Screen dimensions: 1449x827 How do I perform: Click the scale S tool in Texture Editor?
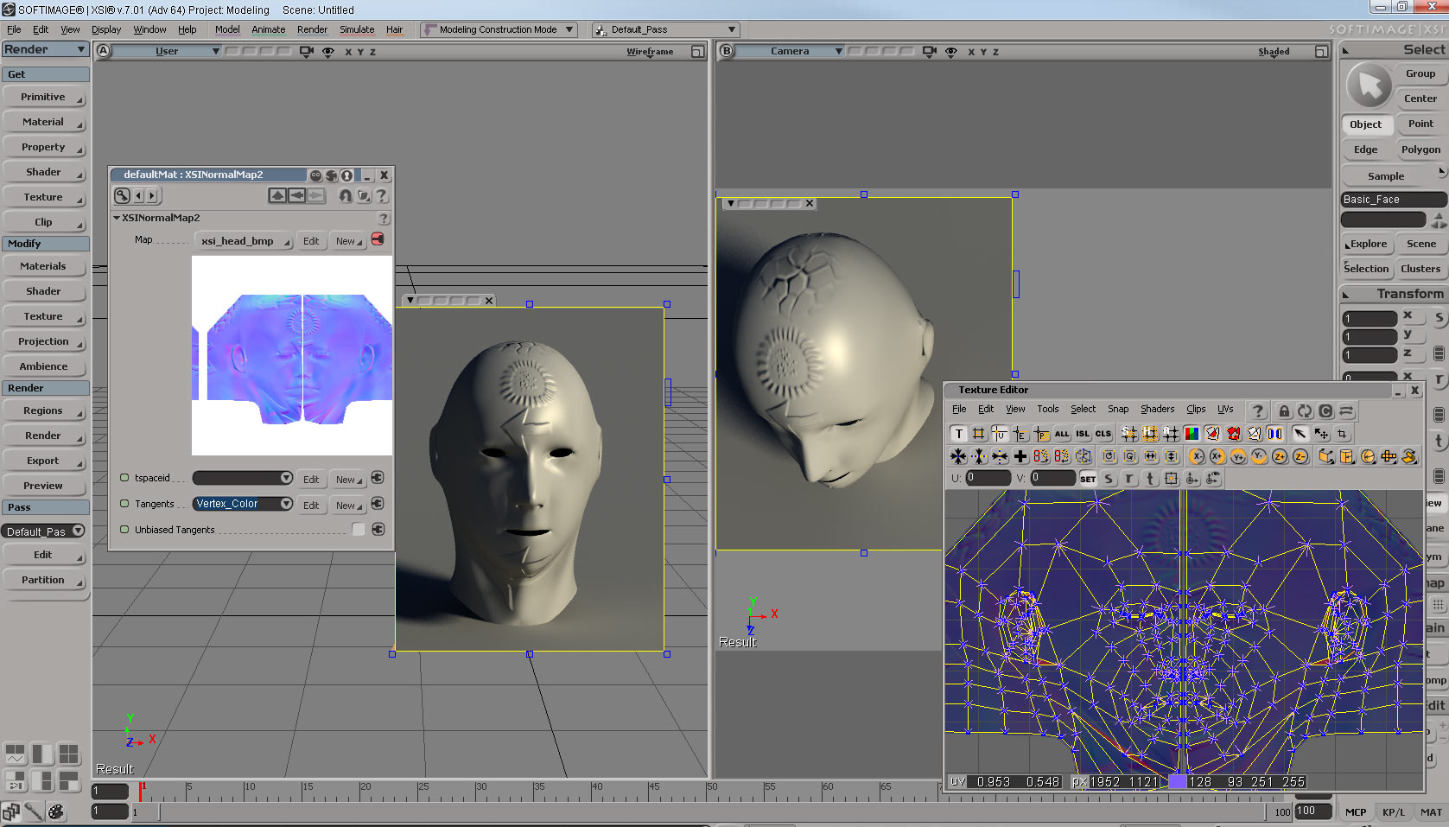1109,479
